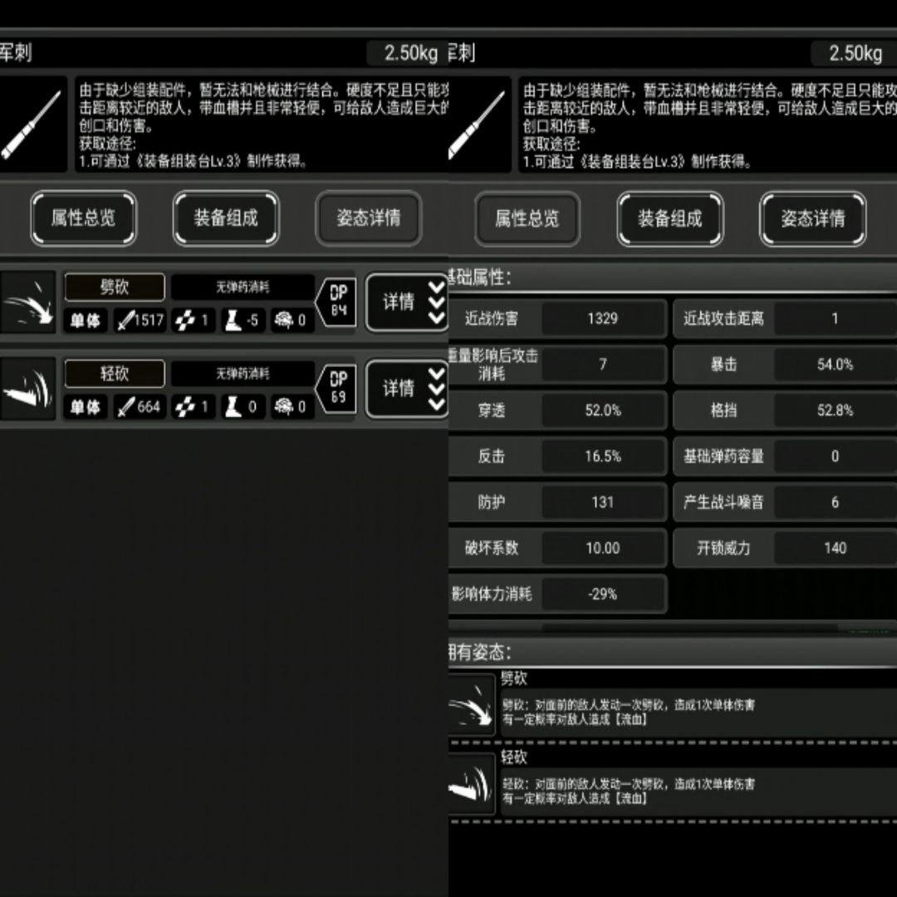
Task: Tap the 影响体力消耗 value -29%
Action: click(x=602, y=594)
